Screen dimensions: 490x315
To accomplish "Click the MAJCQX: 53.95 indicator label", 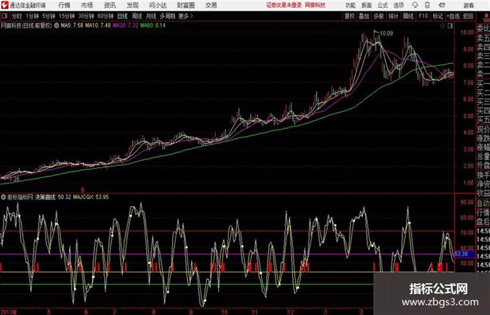I will 91,197.
